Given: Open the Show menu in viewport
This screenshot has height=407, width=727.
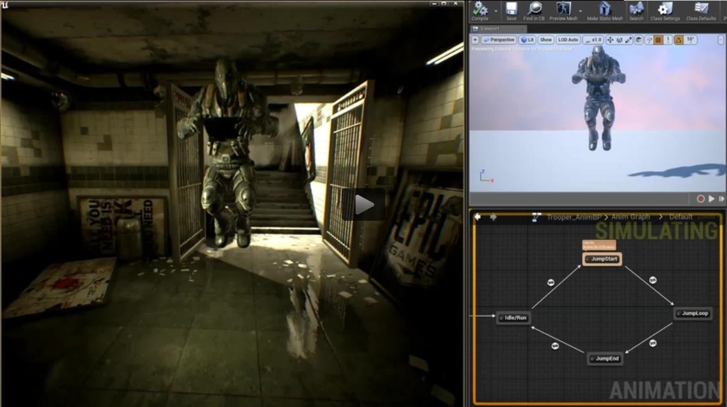Looking at the screenshot, I should click(x=546, y=40).
